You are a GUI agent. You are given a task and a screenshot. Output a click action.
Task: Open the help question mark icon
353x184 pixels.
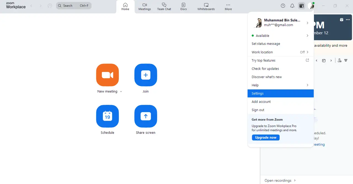pyautogui.click(x=283, y=6)
